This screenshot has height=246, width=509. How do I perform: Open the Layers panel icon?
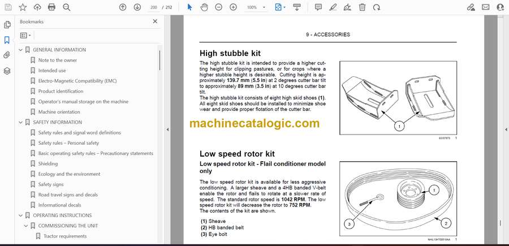coord(7,71)
